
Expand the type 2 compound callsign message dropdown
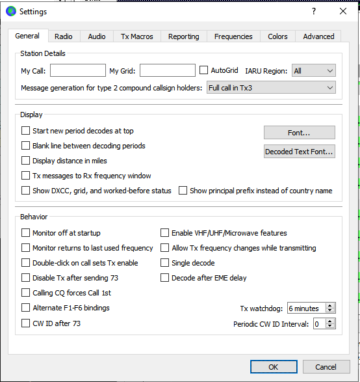pos(271,88)
